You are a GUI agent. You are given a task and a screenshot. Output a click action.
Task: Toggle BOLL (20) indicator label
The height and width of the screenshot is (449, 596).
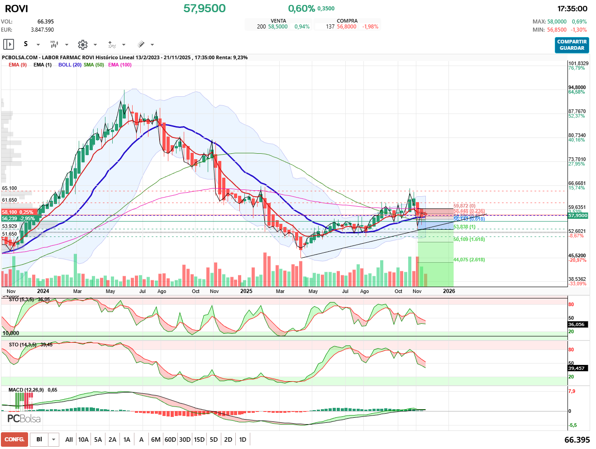click(70, 65)
